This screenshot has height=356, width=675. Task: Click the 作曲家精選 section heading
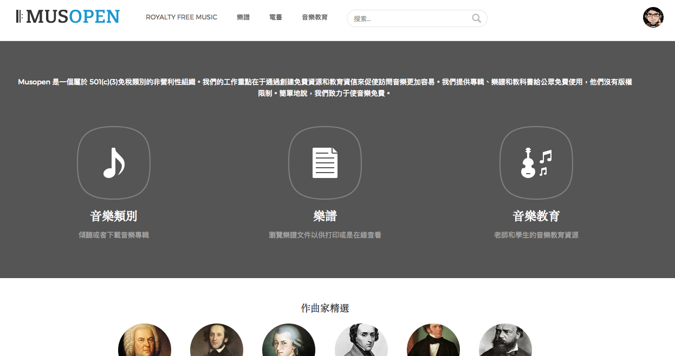click(325, 308)
